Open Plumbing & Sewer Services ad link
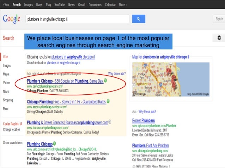The image size is (225, 168). [x=67, y=122]
